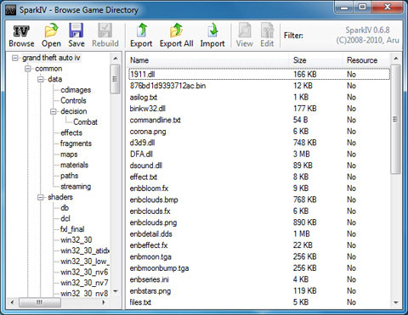
Task: Collapse the common tree node
Action: pos(28,69)
